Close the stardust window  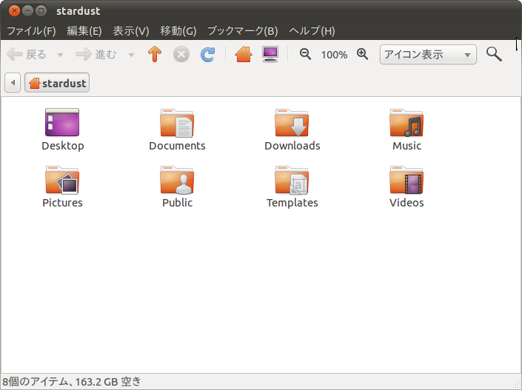tap(14, 10)
